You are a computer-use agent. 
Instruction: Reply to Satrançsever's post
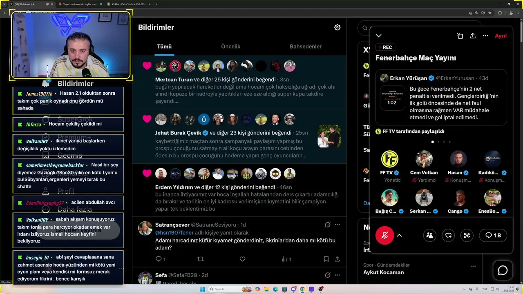tap(160, 259)
